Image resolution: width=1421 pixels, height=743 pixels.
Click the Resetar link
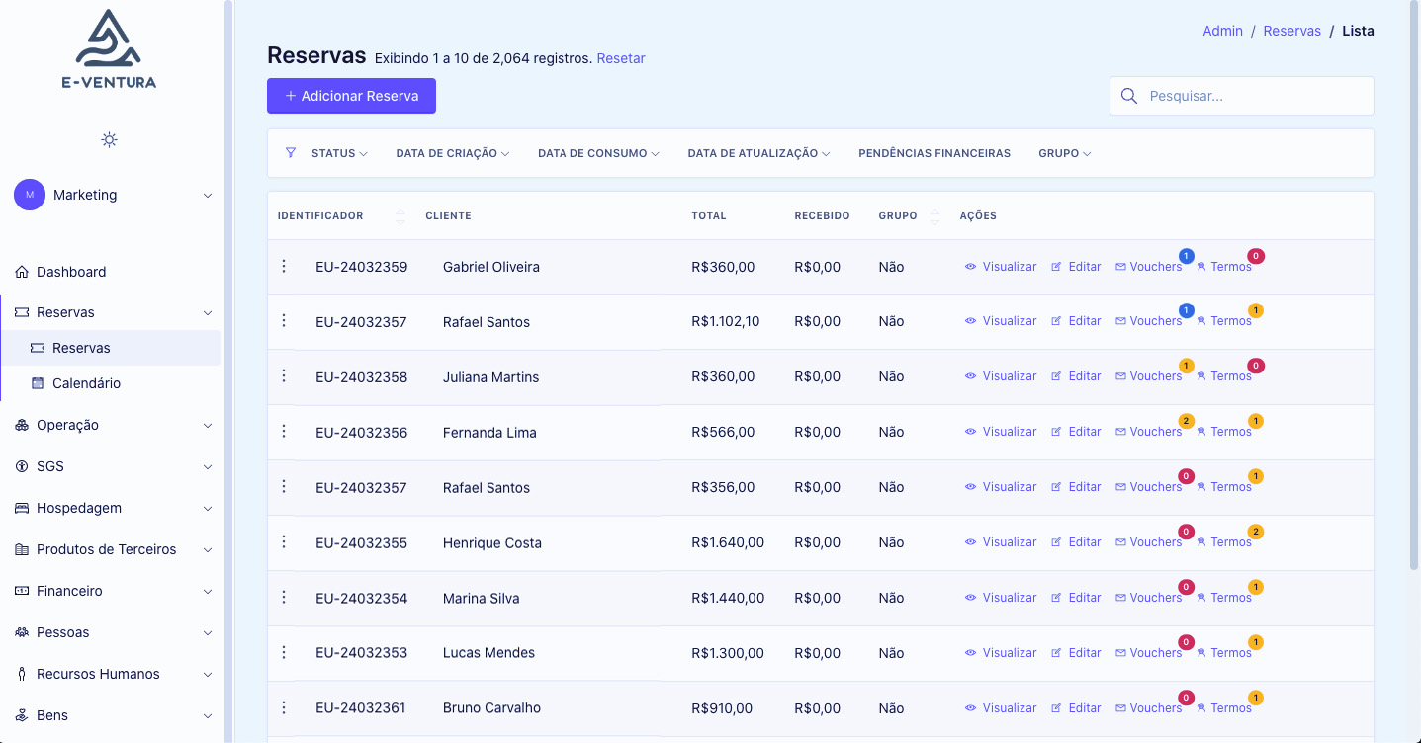point(620,58)
